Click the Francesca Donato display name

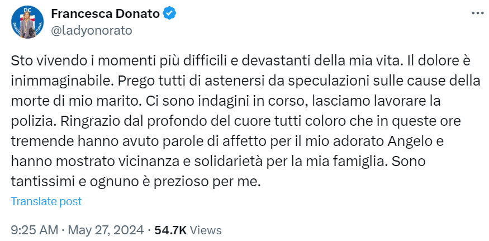(105, 14)
